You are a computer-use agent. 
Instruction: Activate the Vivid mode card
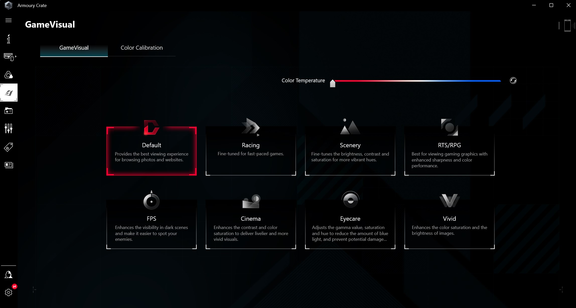click(x=449, y=224)
